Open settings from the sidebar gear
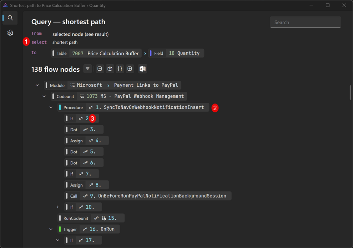Image resolution: width=353 pixels, height=248 pixels. click(10, 33)
